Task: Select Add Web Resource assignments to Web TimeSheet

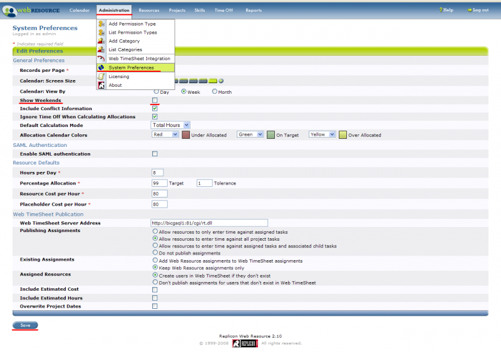Action: [155, 260]
